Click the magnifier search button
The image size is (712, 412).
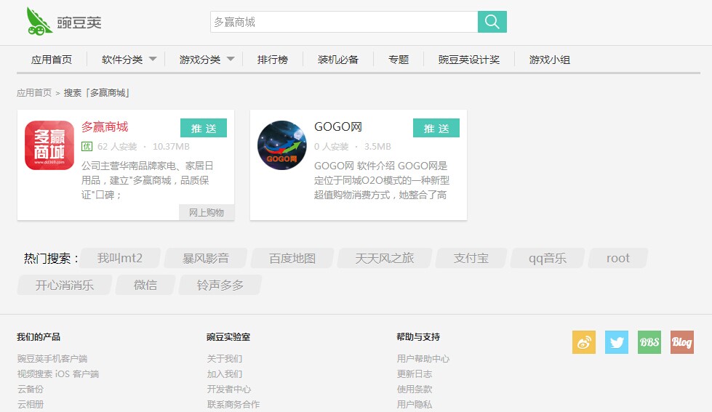pos(492,22)
